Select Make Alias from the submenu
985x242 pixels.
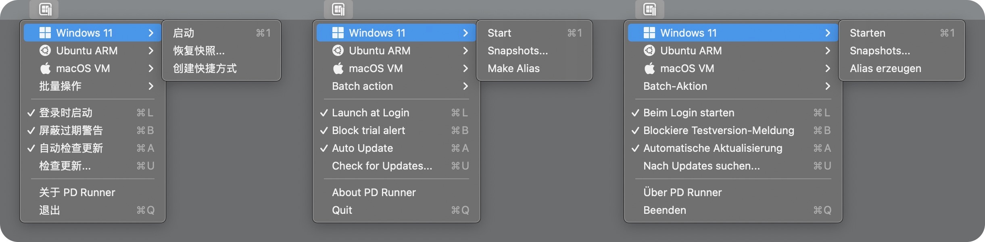point(513,68)
